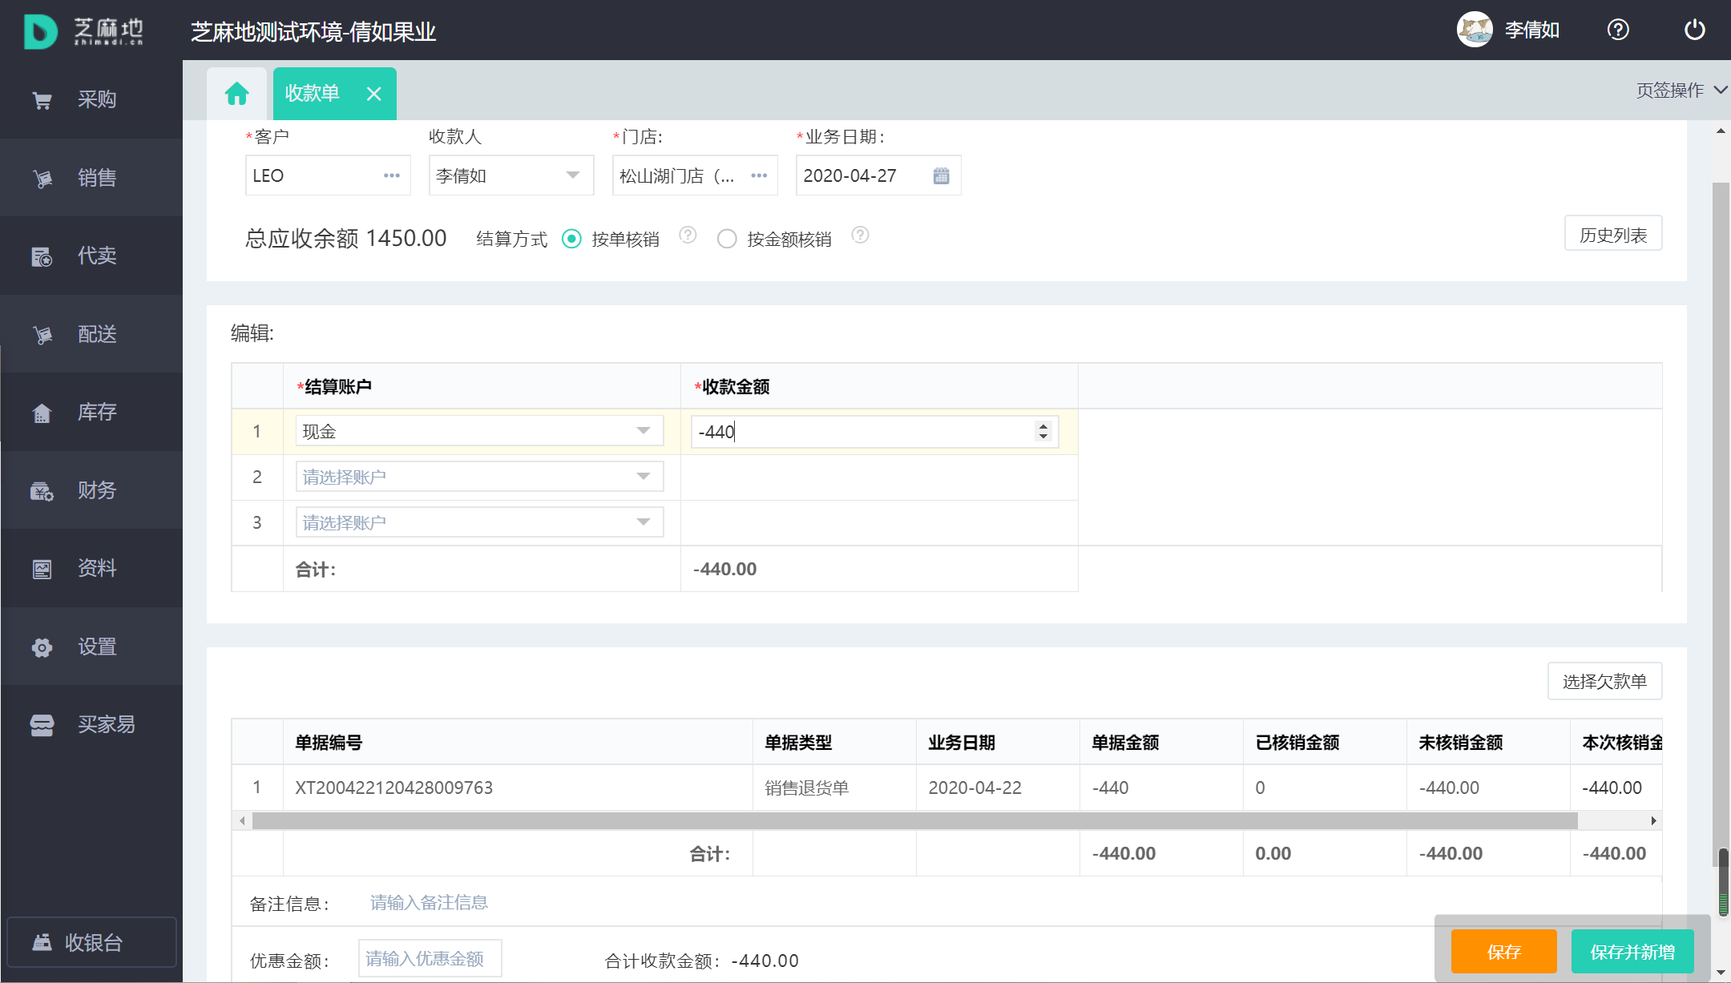Click the help icon beside 按单核销
Viewport: 1731px width, 983px height.
tap(687, 236)
